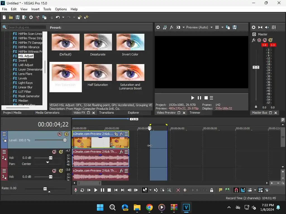Screen dimensions: 286x214
Task: Select HSL Adjust plug-in in list
Action: 26,56
